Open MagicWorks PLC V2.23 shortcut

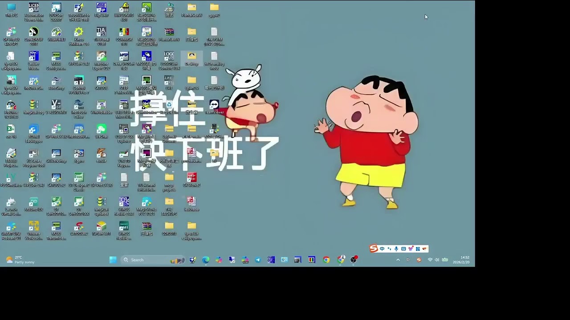tap(147, 207)
